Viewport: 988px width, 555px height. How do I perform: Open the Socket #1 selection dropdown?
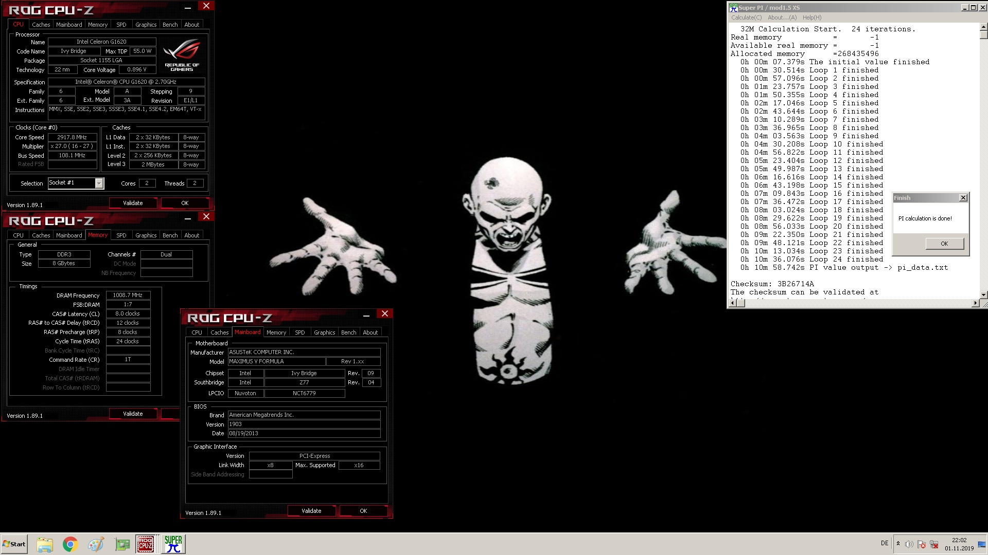tap(99, 183)
